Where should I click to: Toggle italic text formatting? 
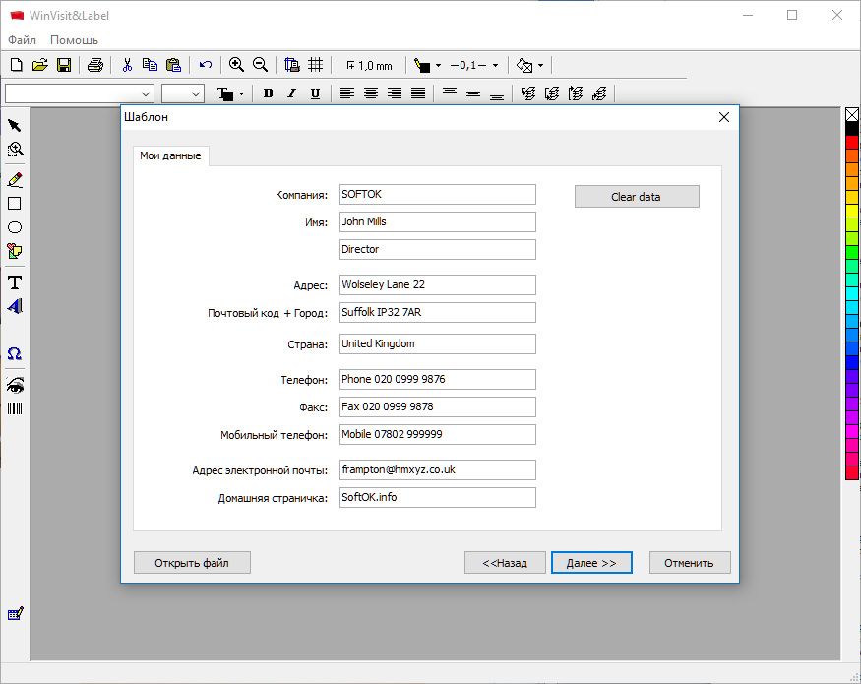point(291,93)
